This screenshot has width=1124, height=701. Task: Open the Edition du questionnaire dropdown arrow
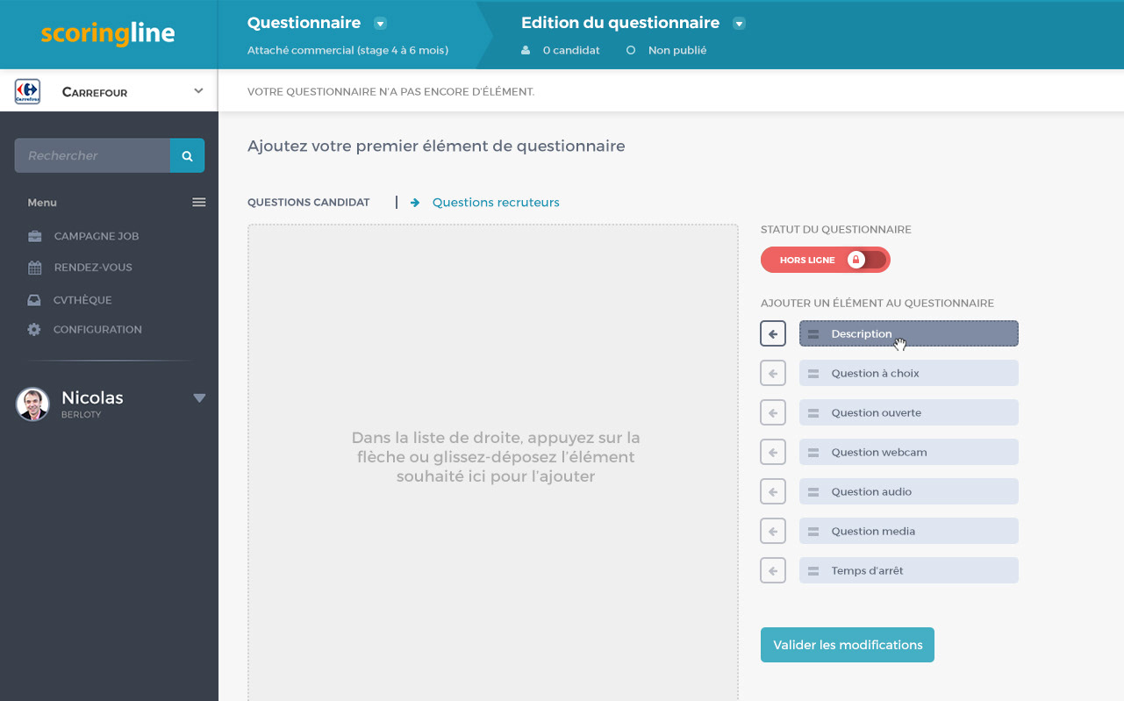739,24
